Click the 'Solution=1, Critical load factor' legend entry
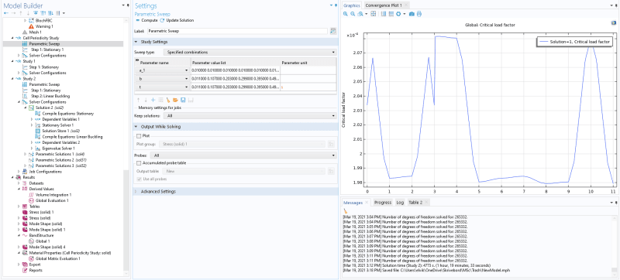Viewport: 620px width, 280px height. coord(574,42)
